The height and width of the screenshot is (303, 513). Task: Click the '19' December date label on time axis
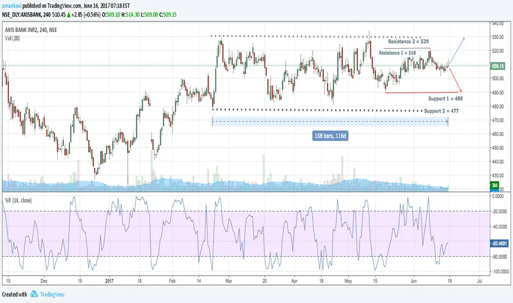(79, 281)
